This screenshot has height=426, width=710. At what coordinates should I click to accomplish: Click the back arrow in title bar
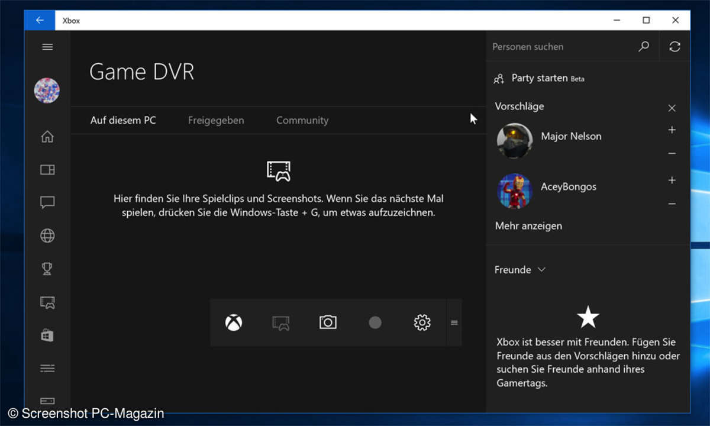[x=40, y=20]
